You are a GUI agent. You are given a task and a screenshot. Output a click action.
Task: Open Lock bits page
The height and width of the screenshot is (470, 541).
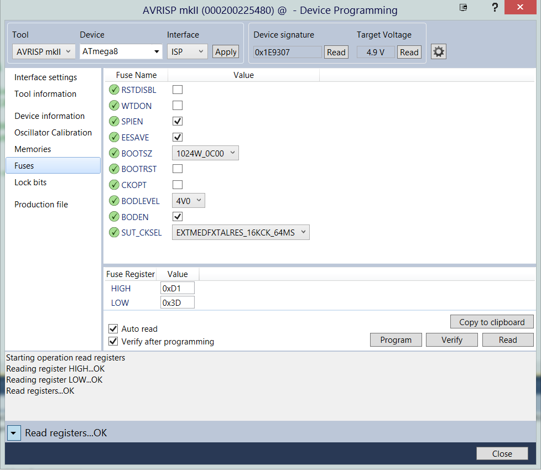[30, 182]
